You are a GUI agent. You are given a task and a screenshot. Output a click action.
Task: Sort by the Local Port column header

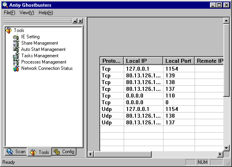point(178,61)
